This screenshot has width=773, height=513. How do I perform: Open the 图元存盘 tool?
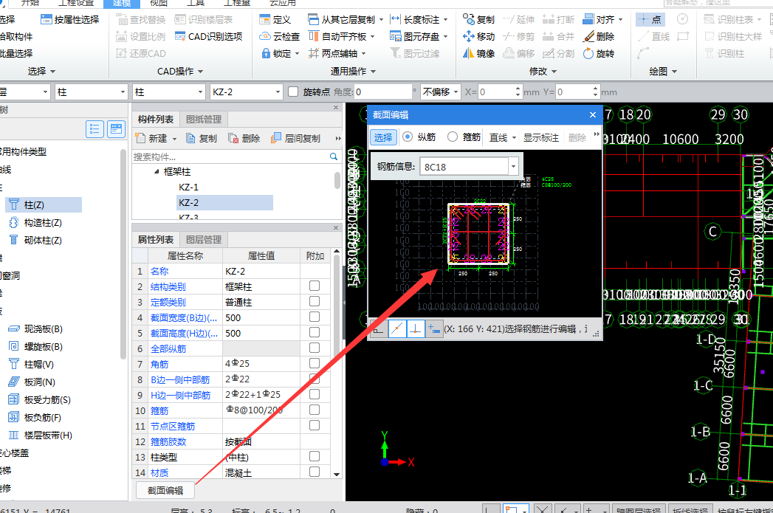419,36
